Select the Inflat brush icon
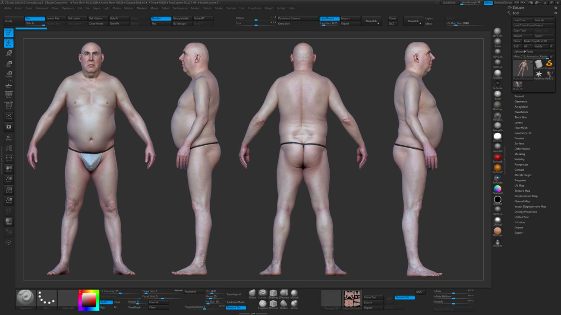Screen dimensions: 561x315 tap(294, 303)
